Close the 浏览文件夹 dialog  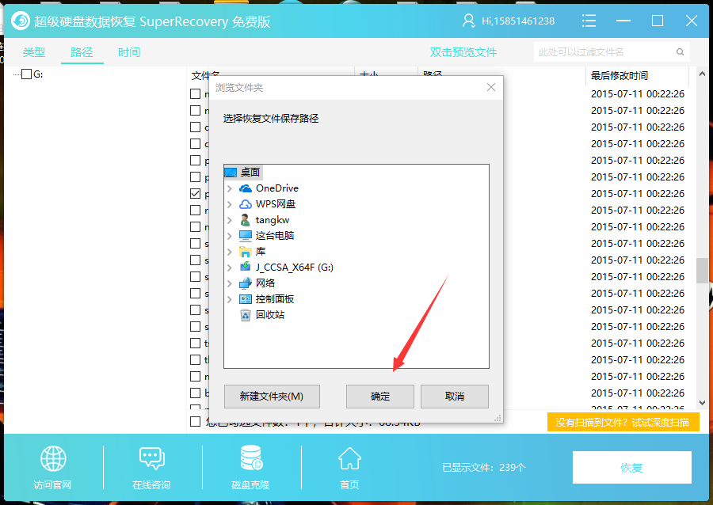pos(491,87)
